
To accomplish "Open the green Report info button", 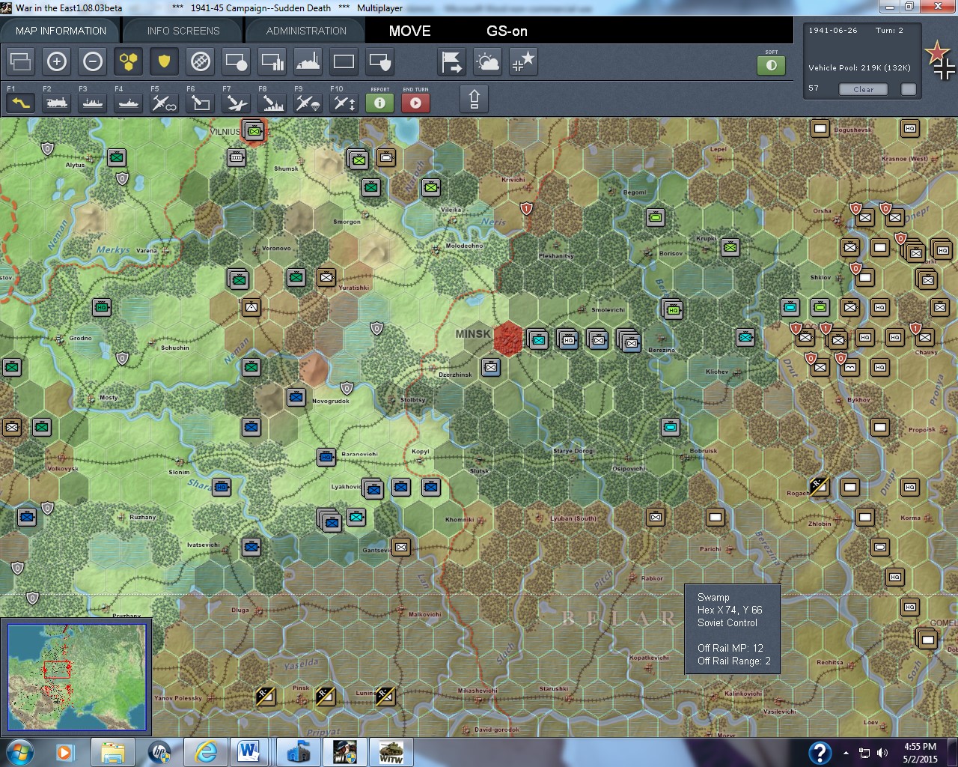I will 380,103.
